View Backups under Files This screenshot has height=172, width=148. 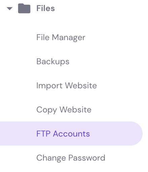pyautogui.click(x=53, y=62)
